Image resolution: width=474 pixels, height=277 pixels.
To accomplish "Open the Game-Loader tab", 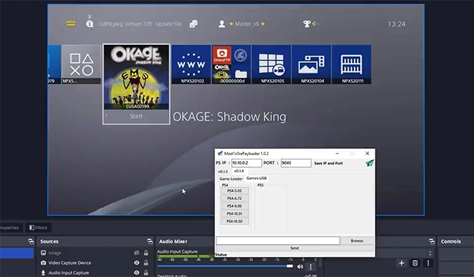I will [231, 179].
